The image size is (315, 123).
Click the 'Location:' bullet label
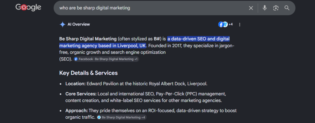(x=76, y=84)
